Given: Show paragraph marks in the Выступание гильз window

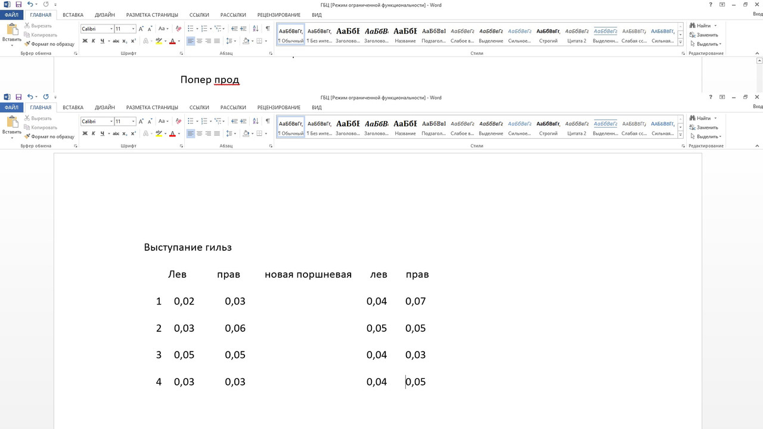Looking at the screenshot, I should point(268,121).
